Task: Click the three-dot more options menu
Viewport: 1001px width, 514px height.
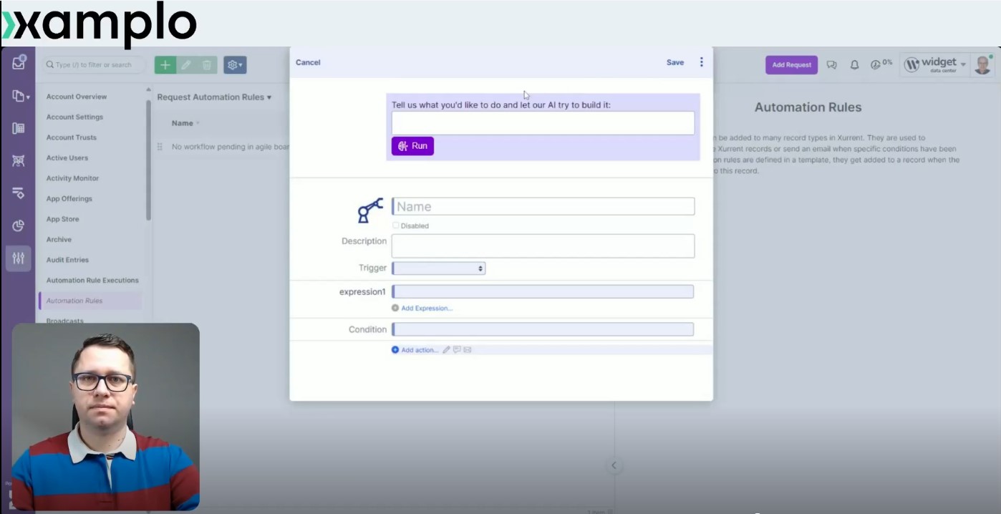Action: tap(701, 62)
